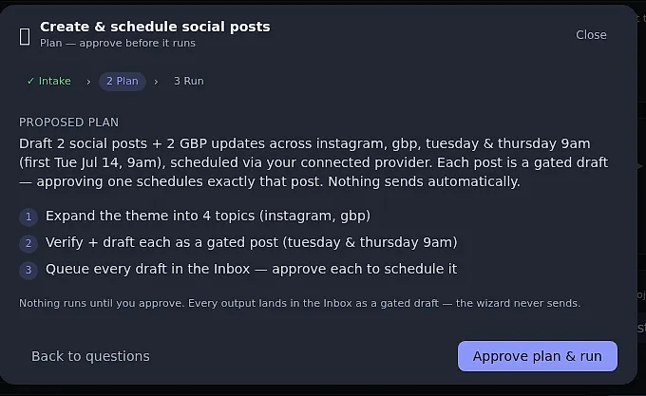Click the 'Create & schedule social posts' title

coord(155,27)
